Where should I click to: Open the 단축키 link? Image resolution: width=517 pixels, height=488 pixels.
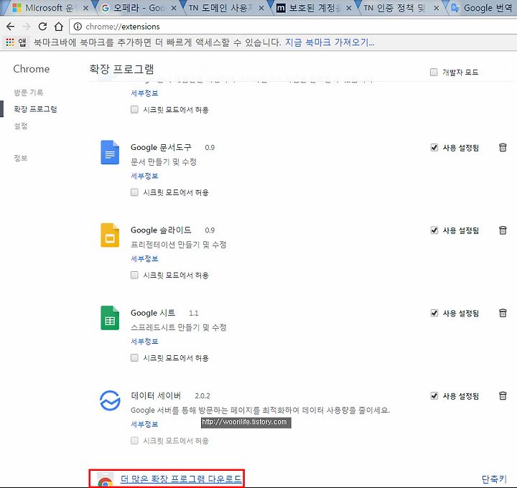tap(494, 479)
